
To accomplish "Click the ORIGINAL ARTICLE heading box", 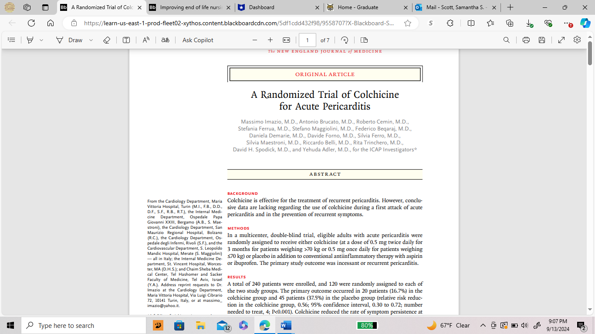I will point(325,74).
